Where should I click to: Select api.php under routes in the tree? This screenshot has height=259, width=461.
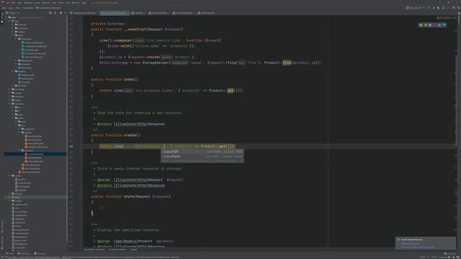click(20, 179)
